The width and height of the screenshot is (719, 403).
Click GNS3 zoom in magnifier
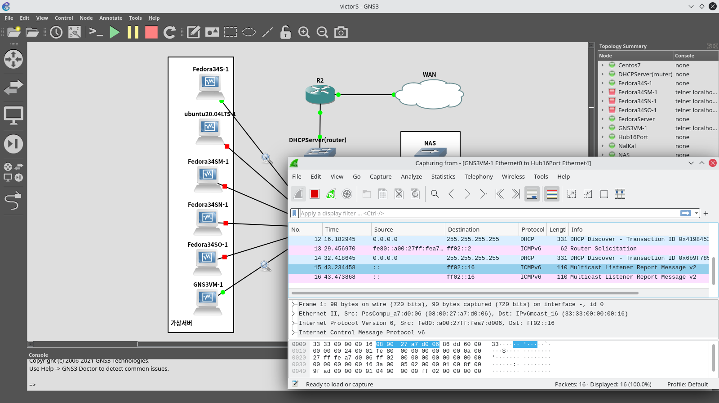(304, 32)
